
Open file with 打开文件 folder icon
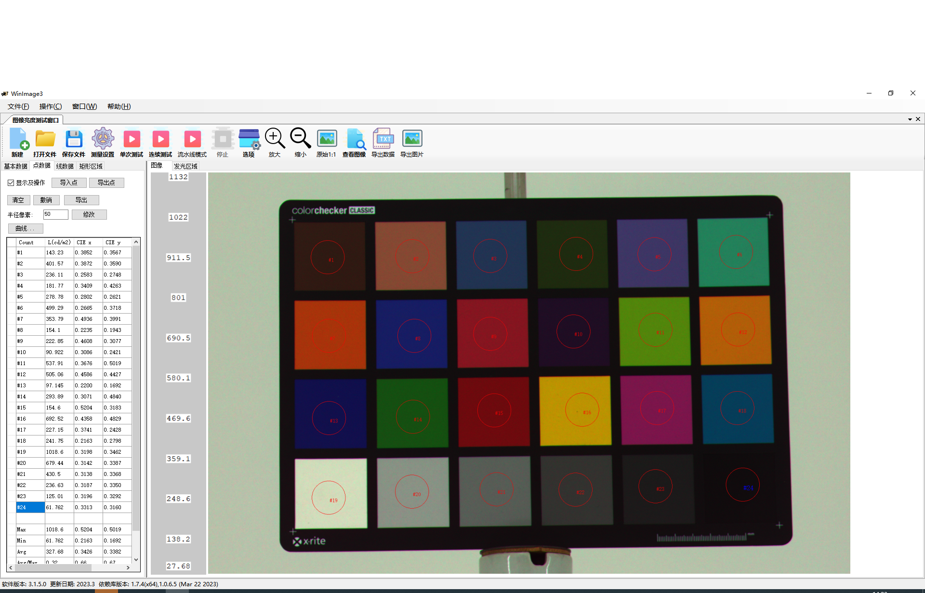45,140
